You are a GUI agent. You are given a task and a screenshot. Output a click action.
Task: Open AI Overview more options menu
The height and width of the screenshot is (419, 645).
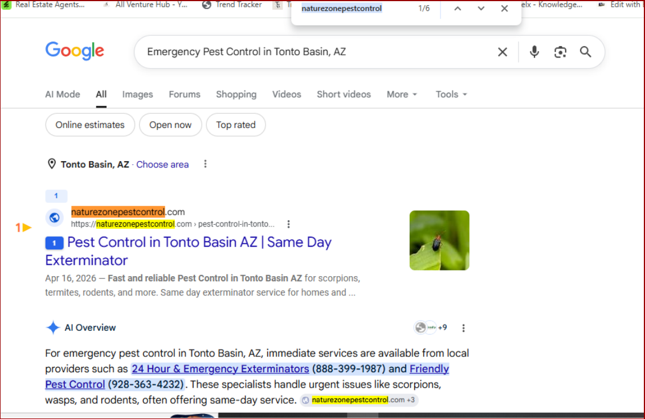point(463,328)
